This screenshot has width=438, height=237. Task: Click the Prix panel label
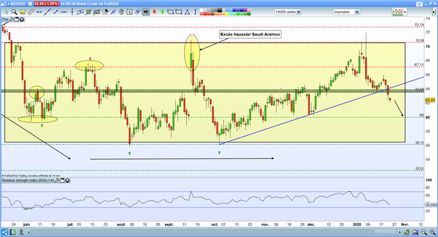(5, 19)
